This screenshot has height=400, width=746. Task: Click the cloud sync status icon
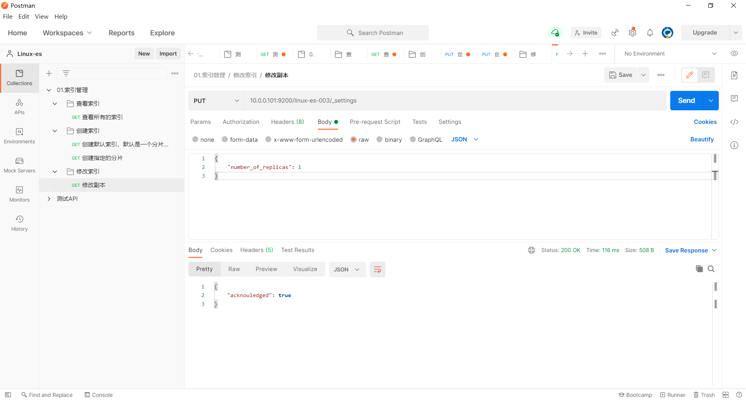point(555,33)
